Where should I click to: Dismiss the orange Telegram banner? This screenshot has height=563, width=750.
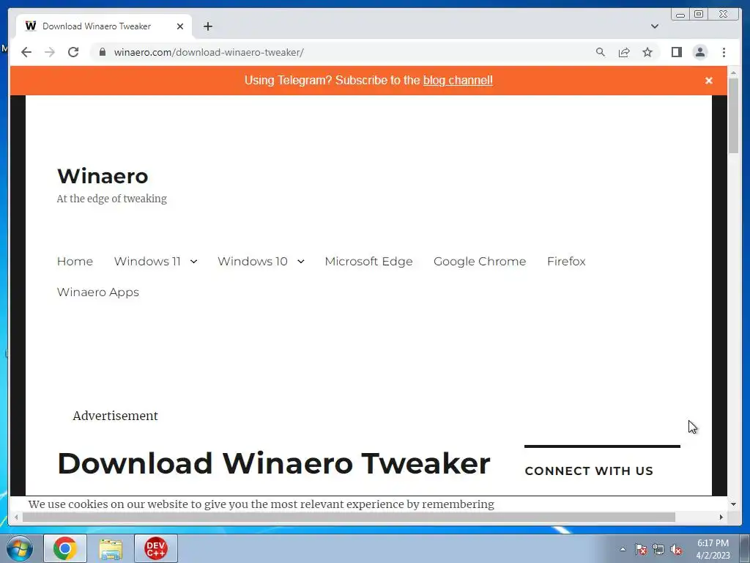tap(709, 81)
